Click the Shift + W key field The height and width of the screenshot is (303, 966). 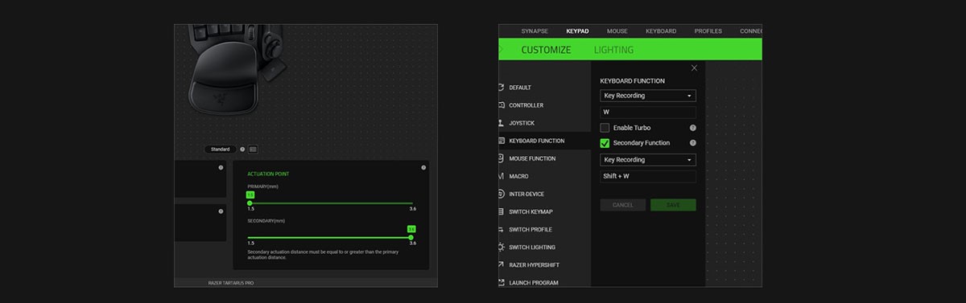(648, 176)
